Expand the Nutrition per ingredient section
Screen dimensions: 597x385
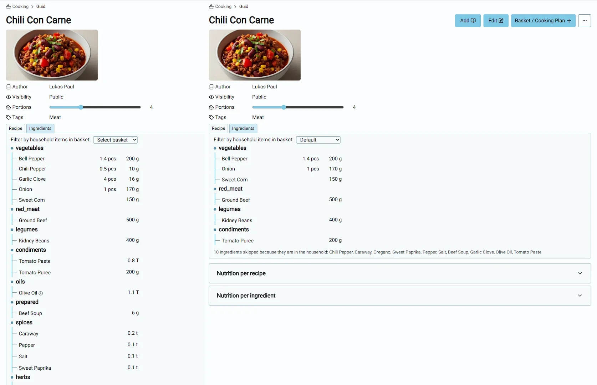[x=399, y=296]
